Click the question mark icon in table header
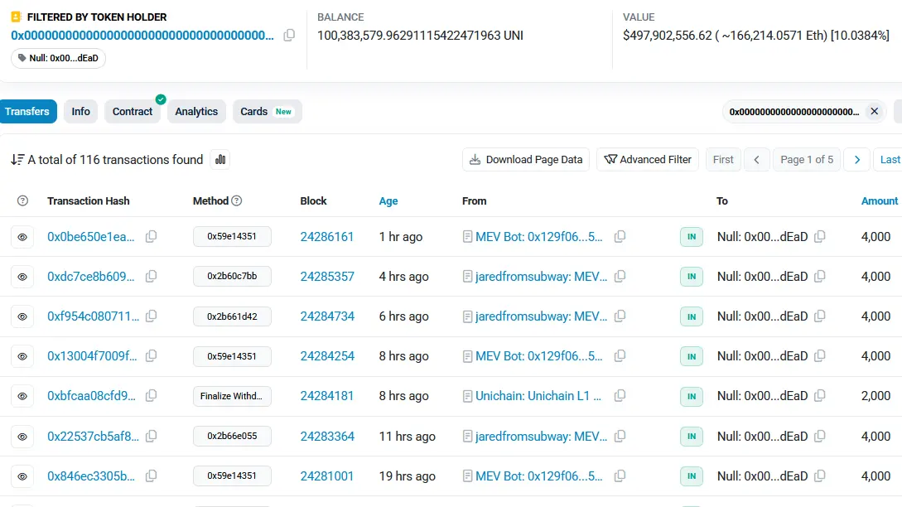The image size is (902, 507). 22,200
